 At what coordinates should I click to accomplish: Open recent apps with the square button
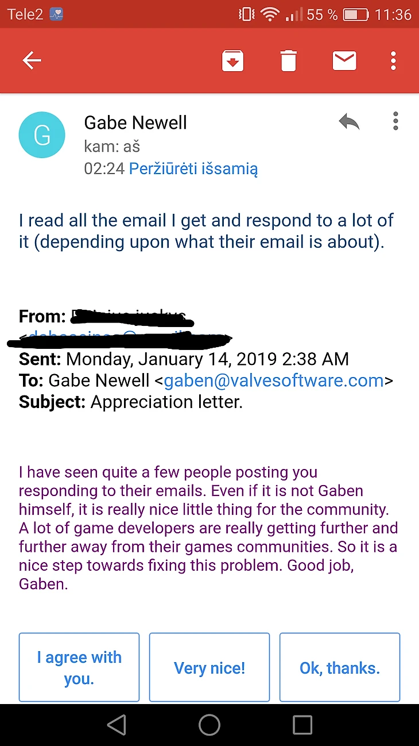tap(302, 725)
